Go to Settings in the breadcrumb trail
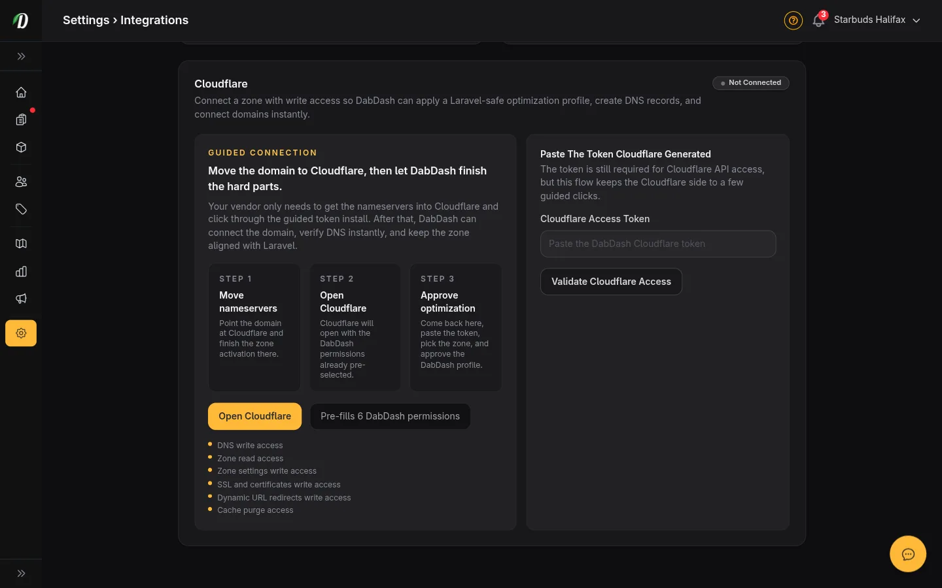942x588 pixels. pos(86,20)
